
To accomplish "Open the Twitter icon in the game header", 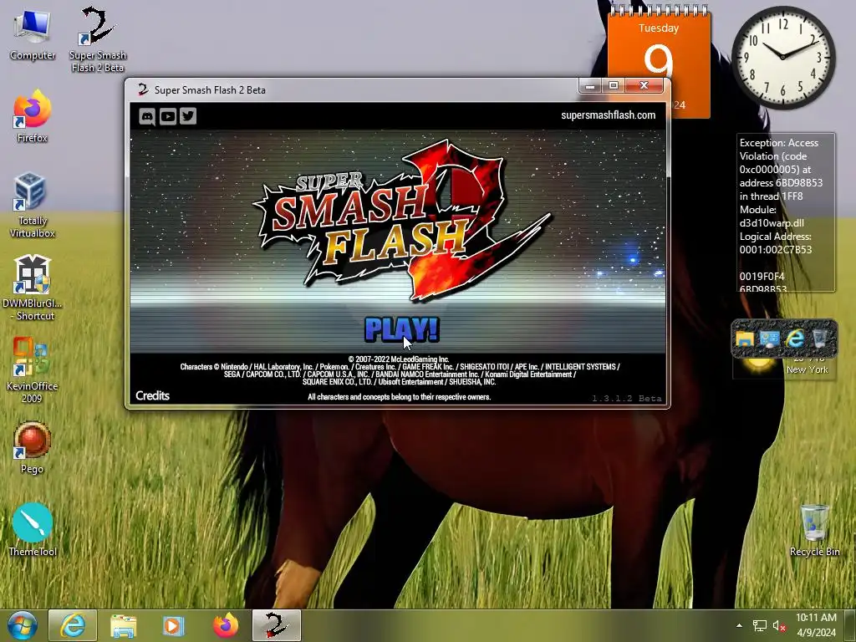I will tap(188, 115).
